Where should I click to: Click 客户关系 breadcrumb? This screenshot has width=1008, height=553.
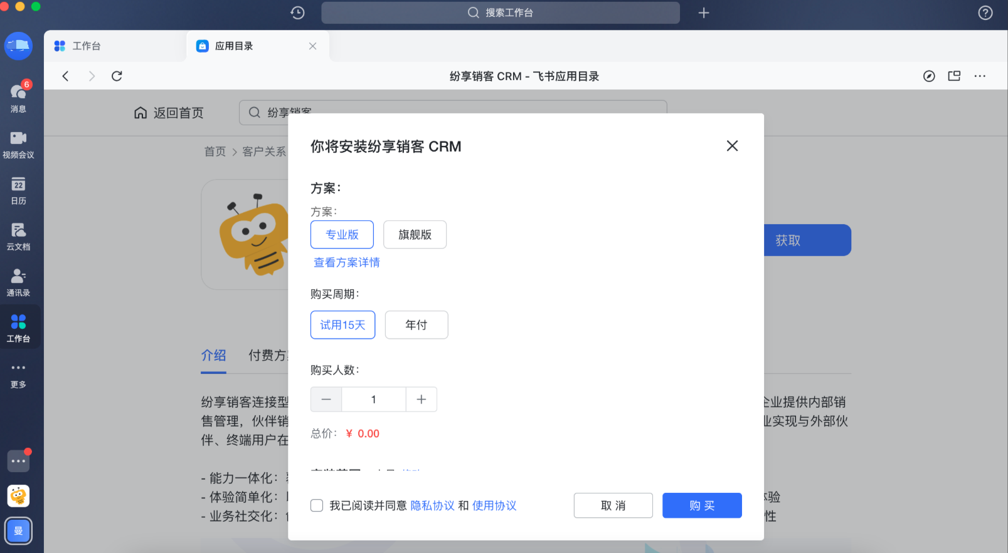[x=264, y=152]
